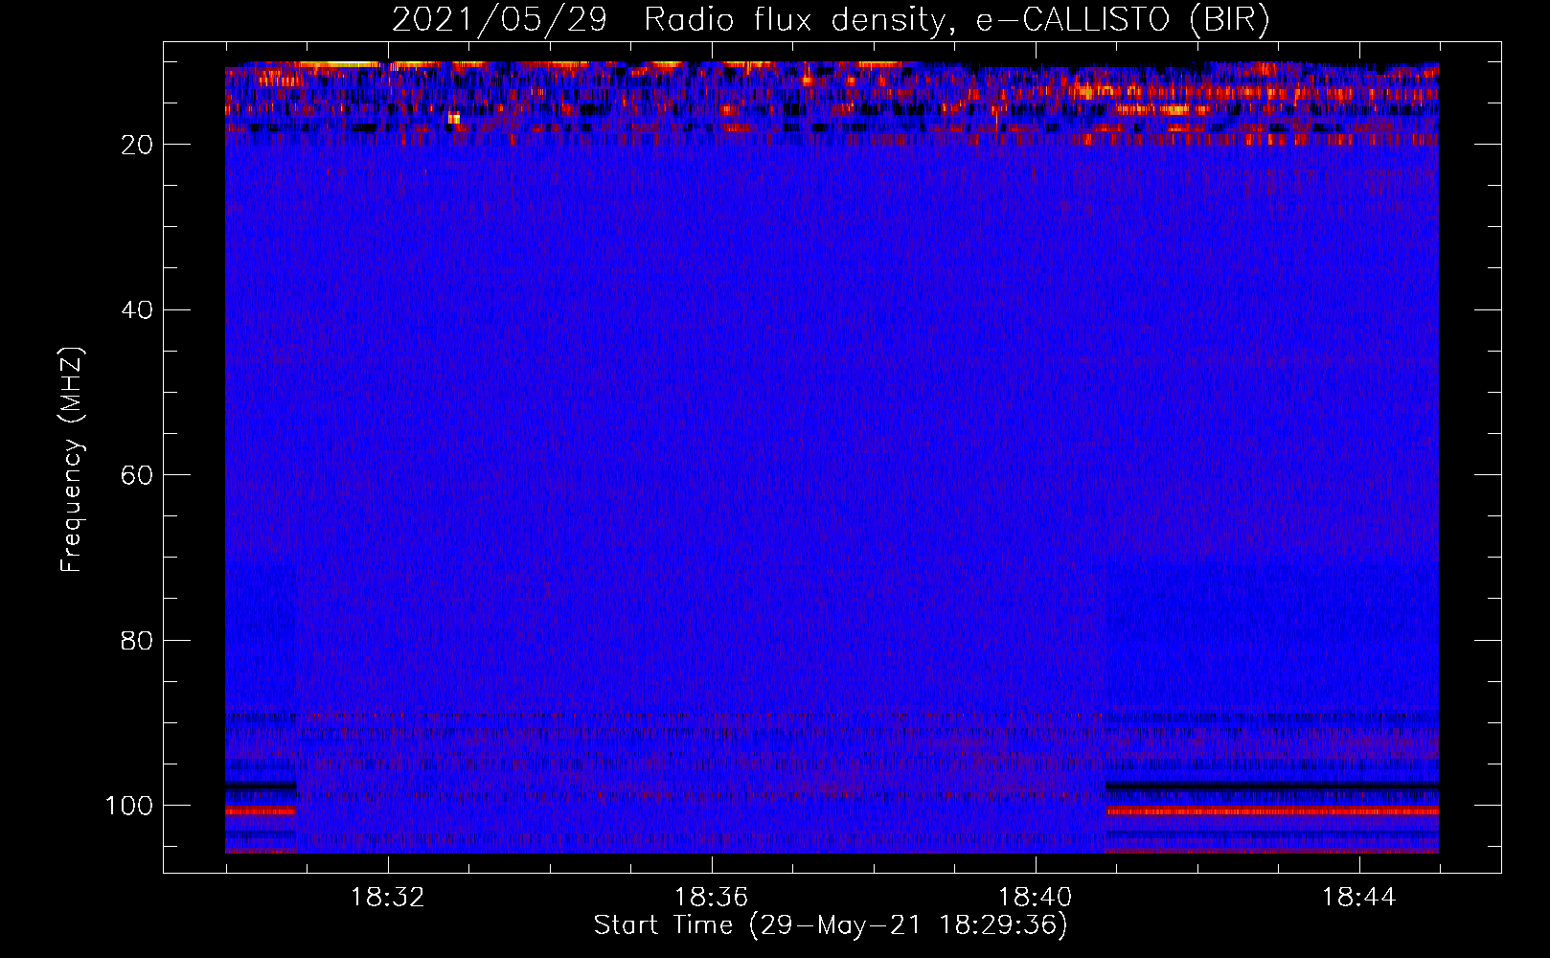Screen dimensions: 1550x958
Task: Click the 60 frequency tick label
Action: pos(137,475)
